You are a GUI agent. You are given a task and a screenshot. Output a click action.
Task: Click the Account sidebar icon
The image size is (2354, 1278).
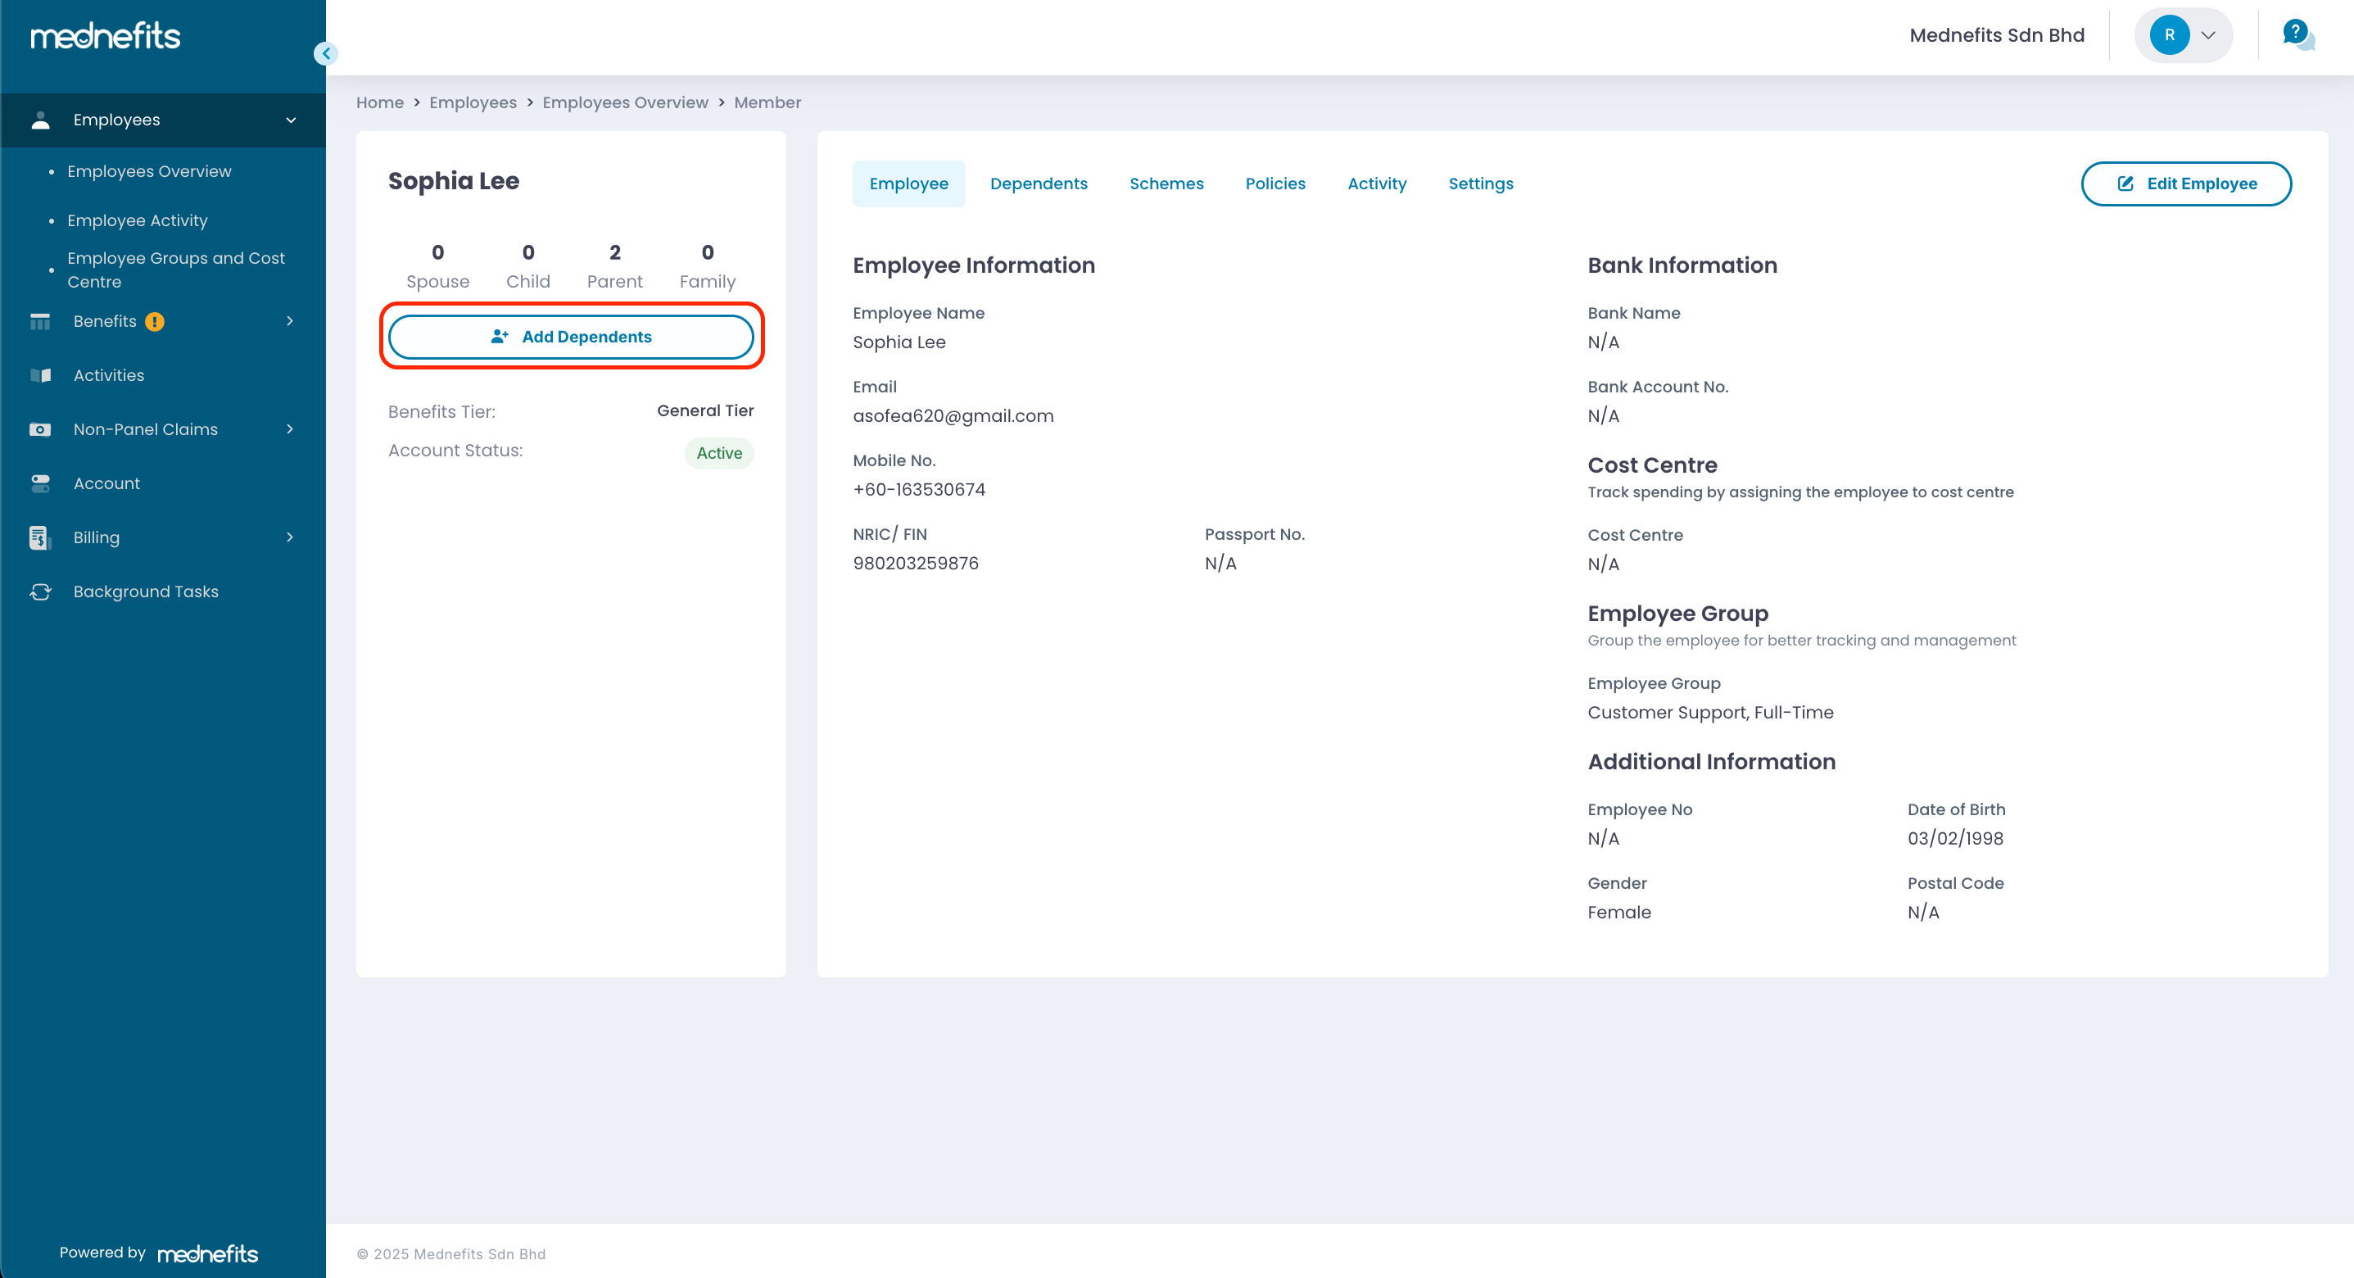pos(40,483)
